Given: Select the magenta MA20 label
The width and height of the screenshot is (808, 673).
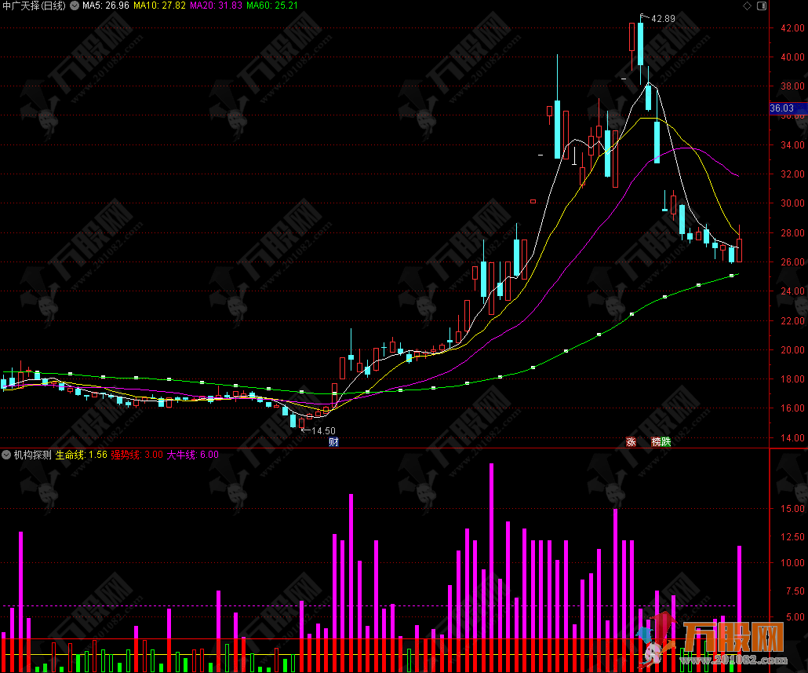Looking at the screenshot, I should (x=217, y=6).
